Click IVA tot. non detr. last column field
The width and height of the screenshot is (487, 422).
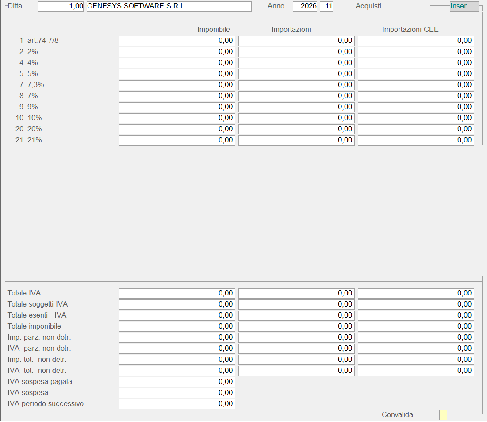point(416,371)
